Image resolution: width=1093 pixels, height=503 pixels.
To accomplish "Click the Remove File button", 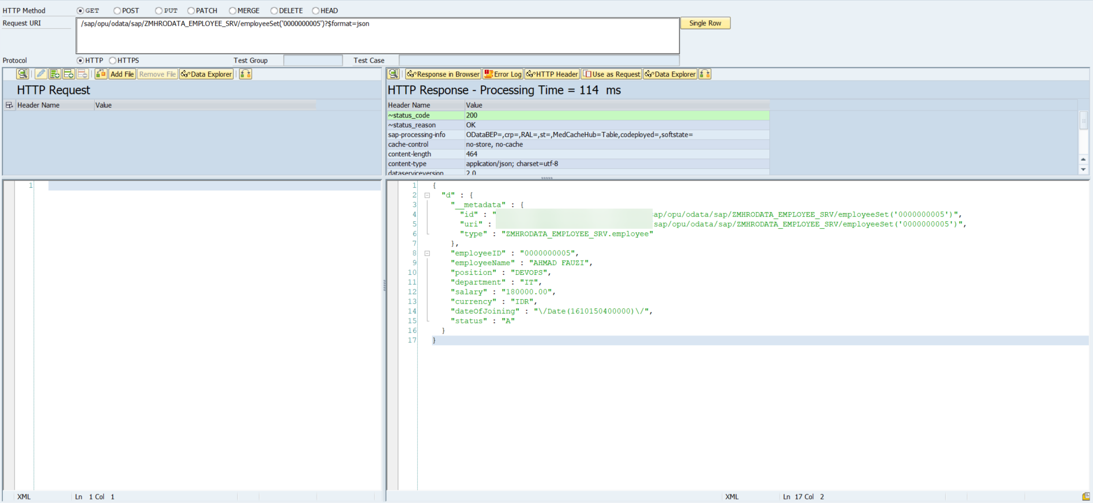I will (x=157, y=74).
